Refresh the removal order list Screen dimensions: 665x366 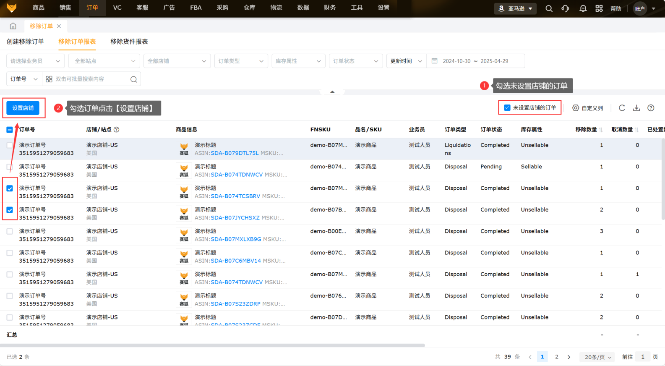point(622,108)
